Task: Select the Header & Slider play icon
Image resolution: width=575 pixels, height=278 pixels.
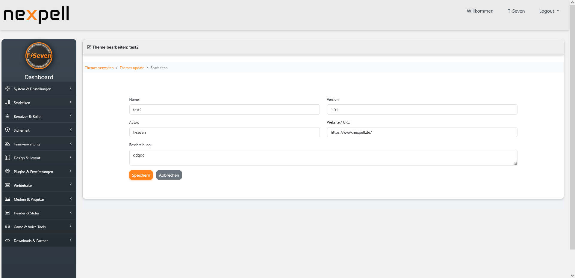Action: pyautogui.click(x=7, y=213)
